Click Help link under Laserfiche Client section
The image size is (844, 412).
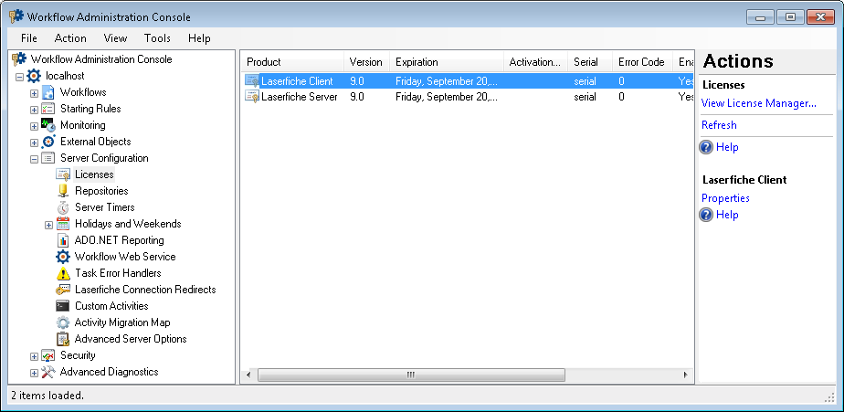pyautogui.click(x=727, y=215)
